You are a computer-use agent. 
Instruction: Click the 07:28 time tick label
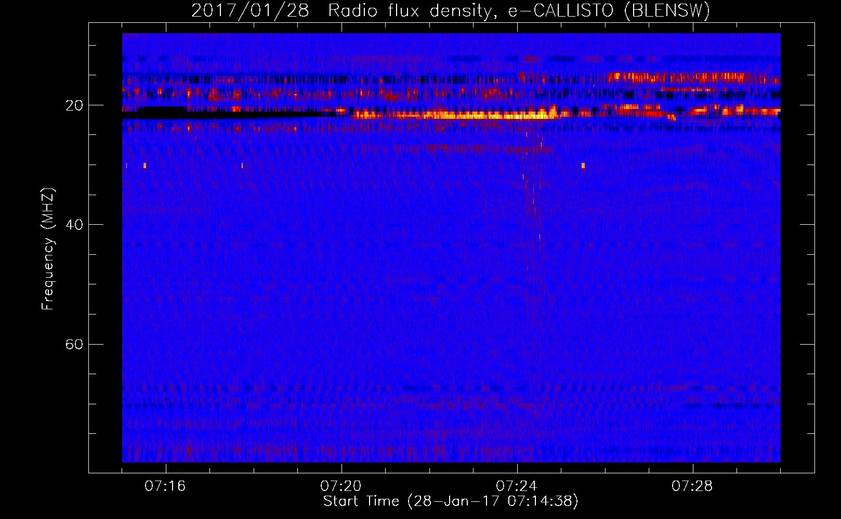click(692, 486)
